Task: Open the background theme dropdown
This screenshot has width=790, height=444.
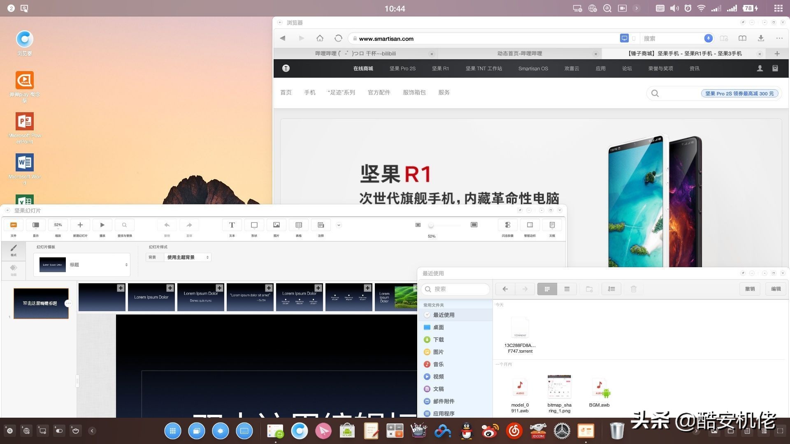Action: click(x=187, y=257)
